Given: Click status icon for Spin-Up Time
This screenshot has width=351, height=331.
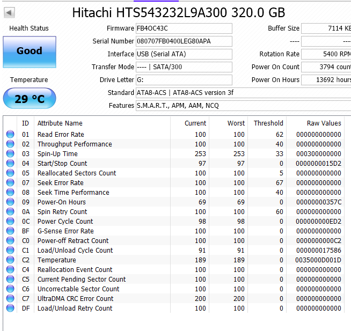Looking at the screenshot, I should (10, 153).
